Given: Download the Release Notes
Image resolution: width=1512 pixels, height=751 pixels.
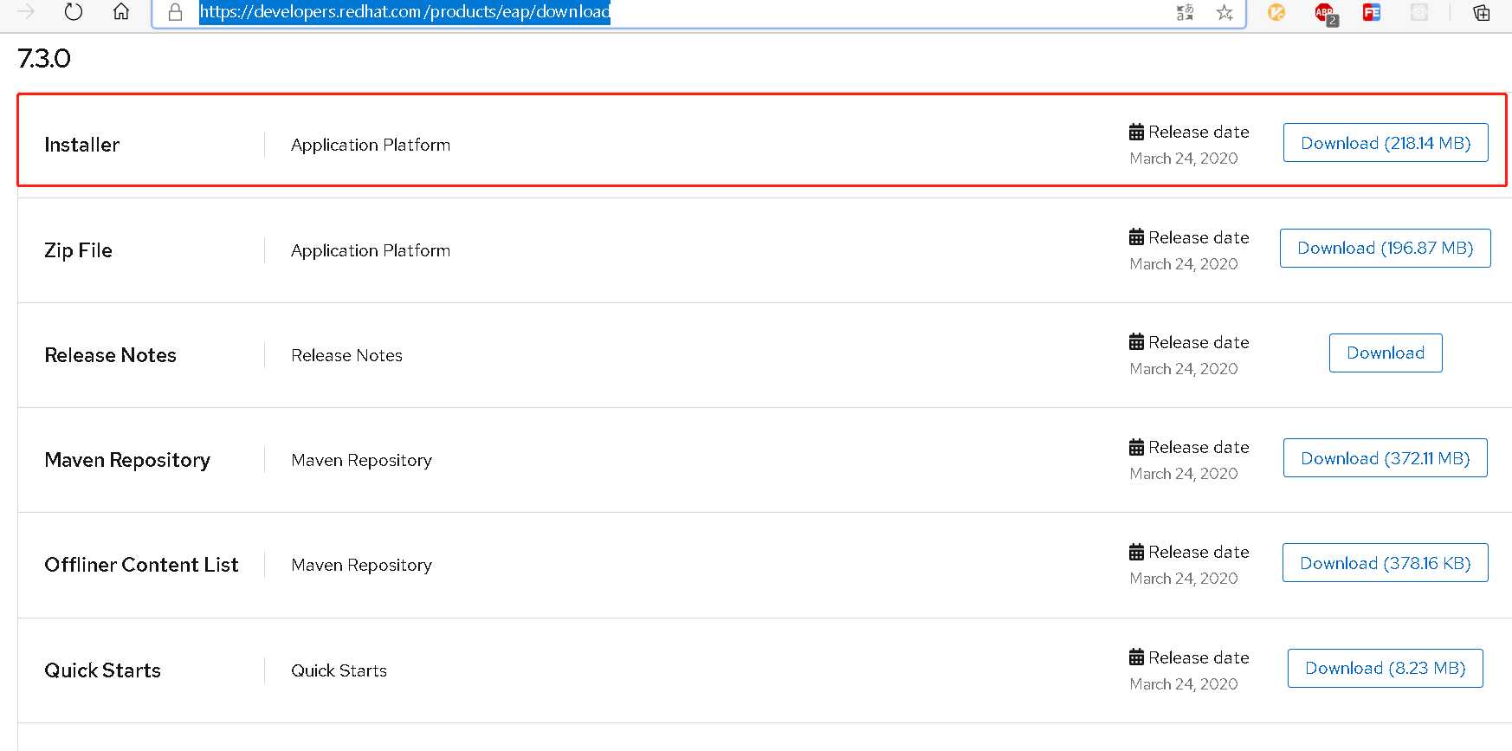Looking at the screenshot, I should coord(1386,353).
